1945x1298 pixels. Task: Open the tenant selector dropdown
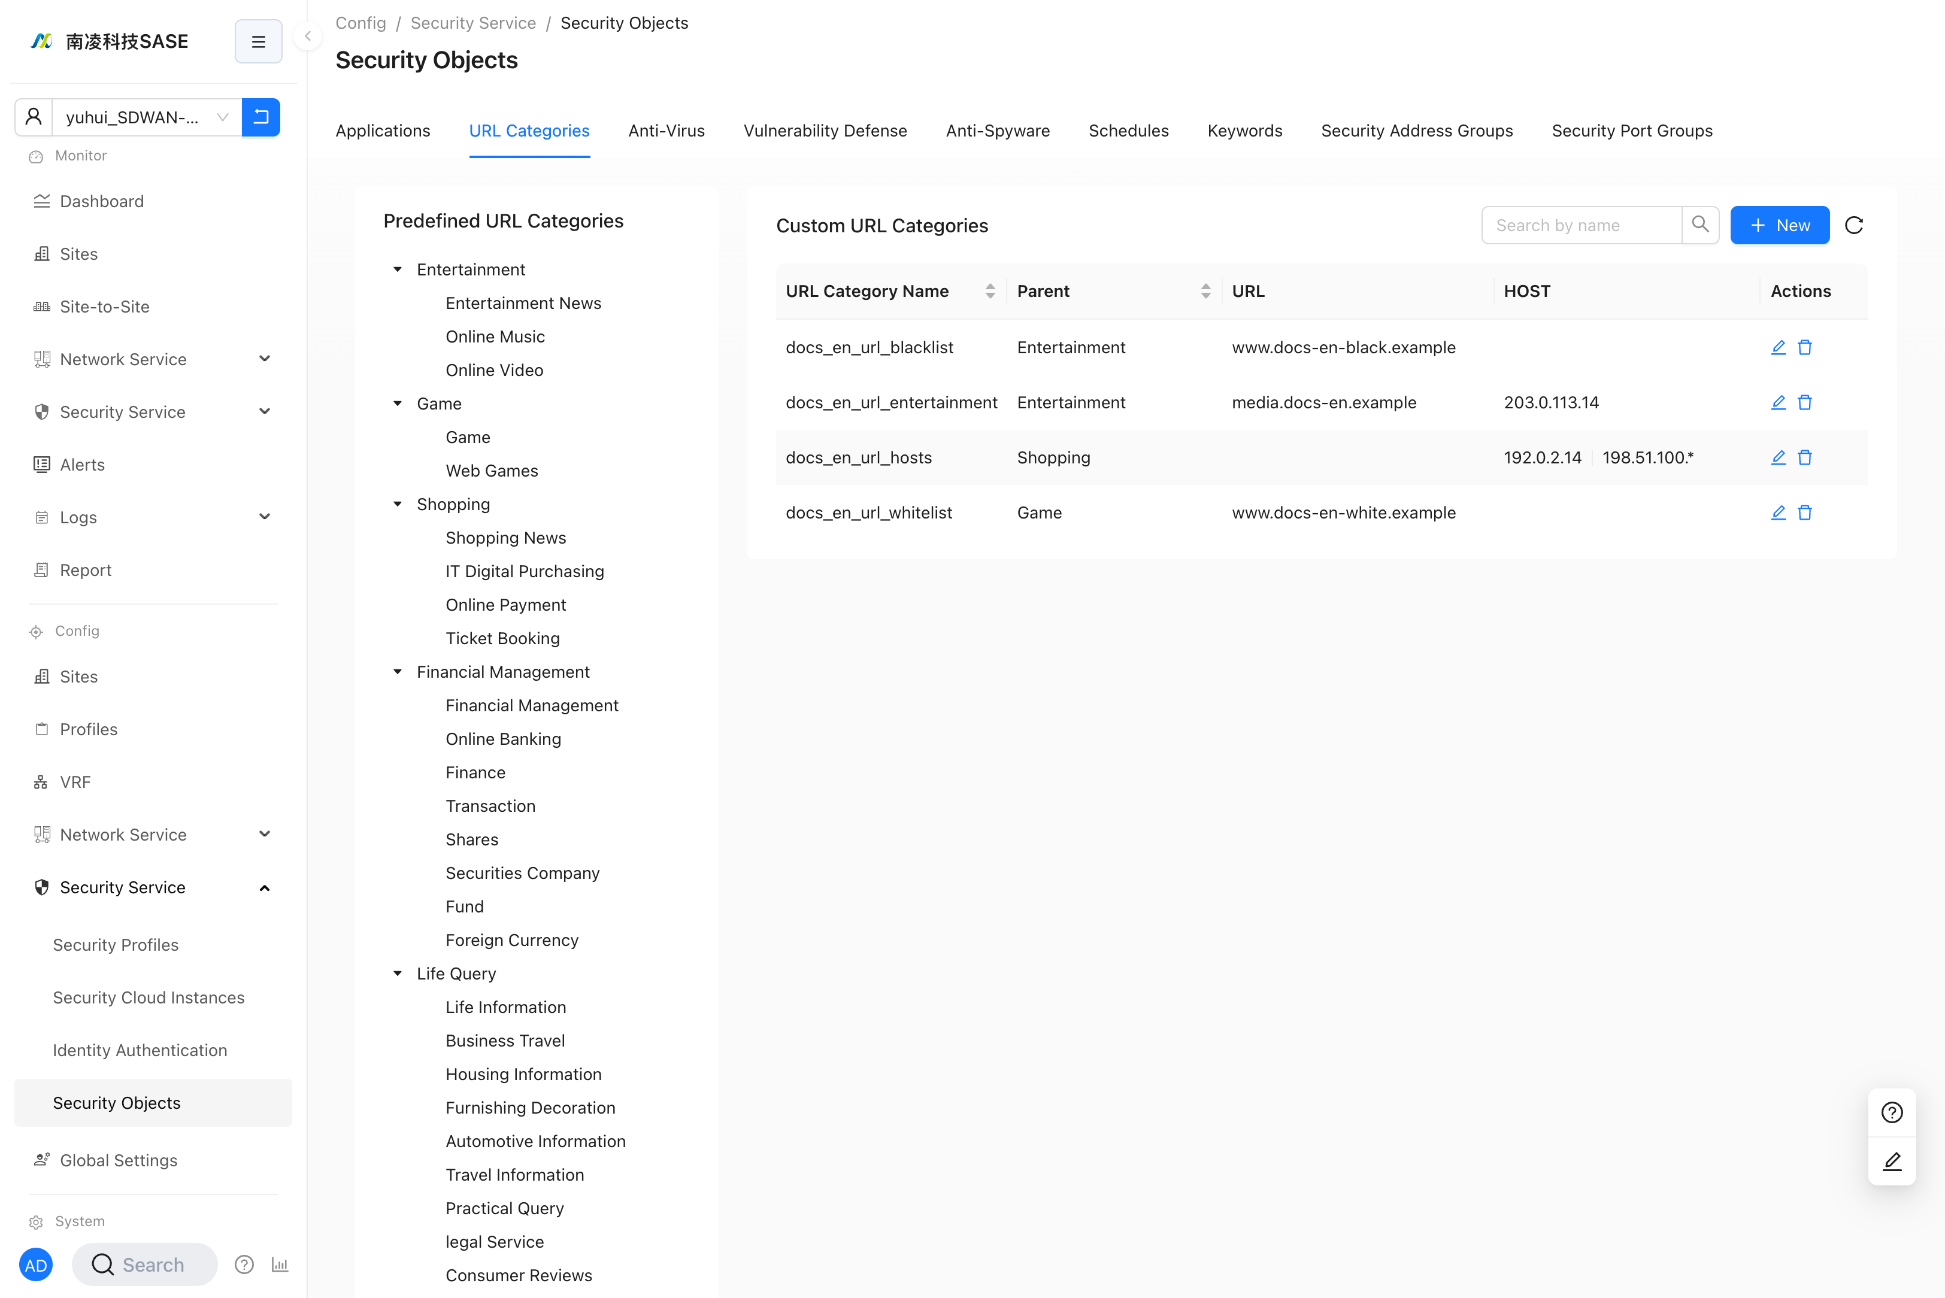[147, 117]
